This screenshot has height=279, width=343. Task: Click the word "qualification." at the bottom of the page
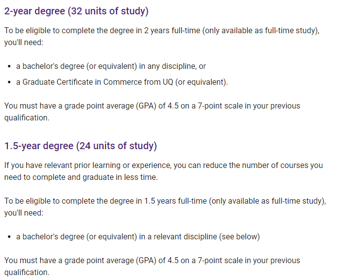(x=27, y=273)
